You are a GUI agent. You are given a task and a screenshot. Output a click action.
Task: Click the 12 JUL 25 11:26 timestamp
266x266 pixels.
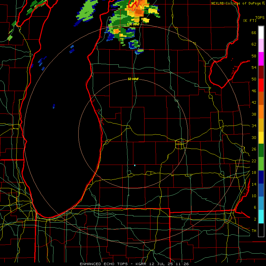click(169, 264)
